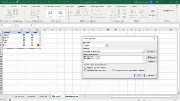Open the Заголовок sheet tab
This screenshot has height=101, width=180.
click(x=19, y=96)
